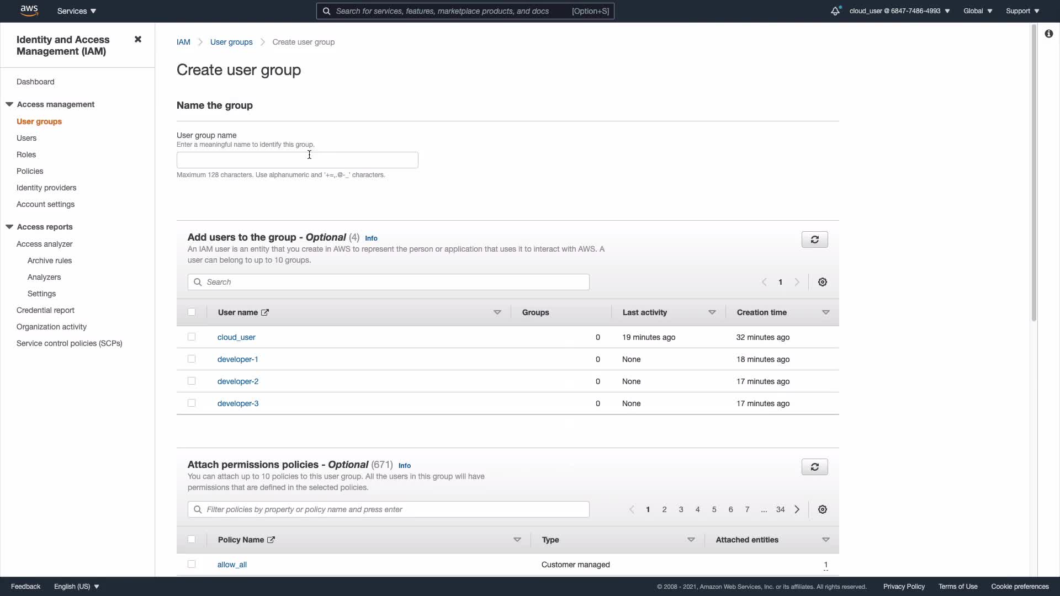
Task: Open the notifications bell icon
Action: click(835, 11)
